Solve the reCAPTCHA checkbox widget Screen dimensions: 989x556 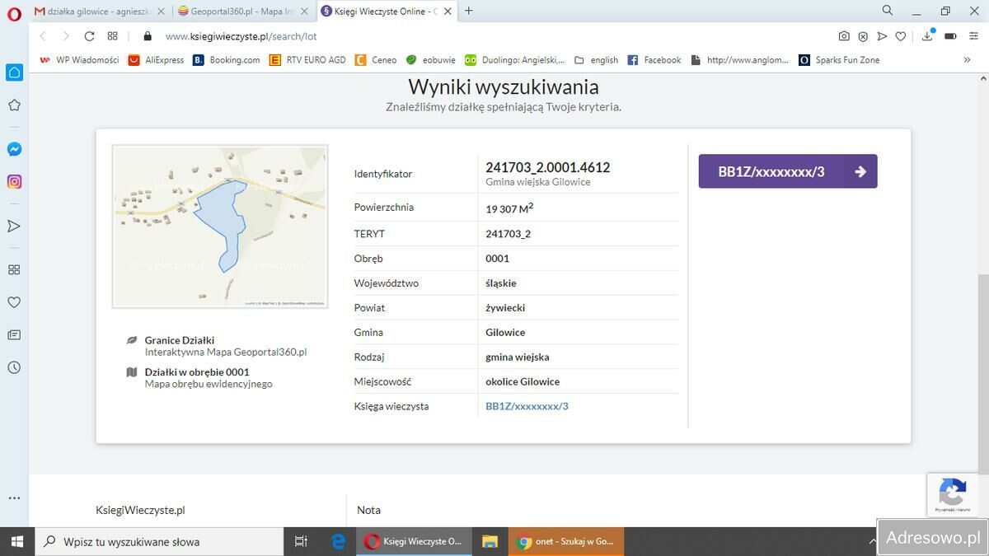(952, 494)
